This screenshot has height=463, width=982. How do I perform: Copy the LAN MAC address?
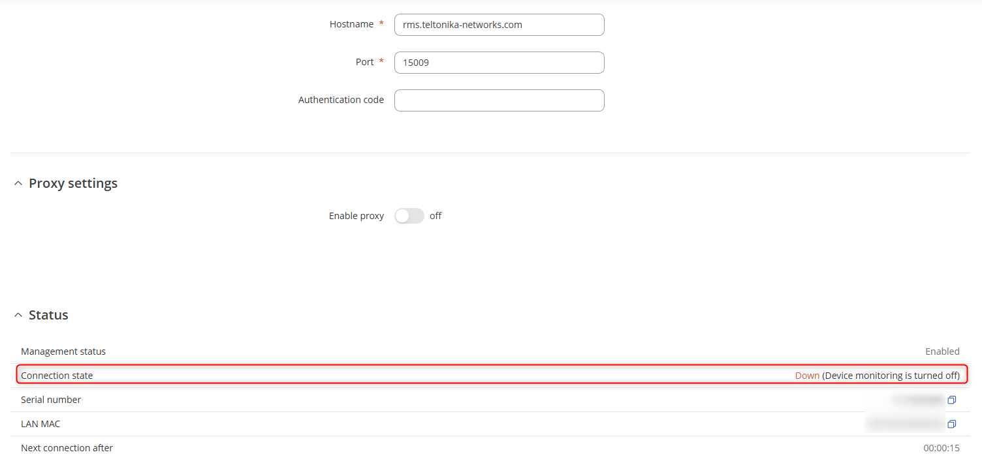coord(951,424)
